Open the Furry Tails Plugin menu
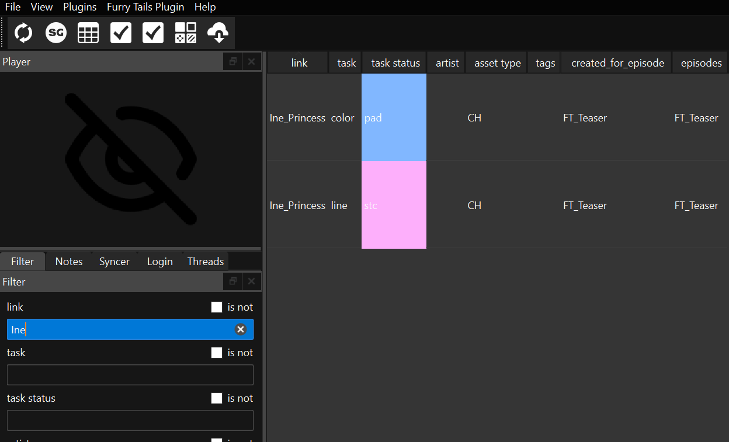This screenshot has height=442, width=729. [145, 7]
